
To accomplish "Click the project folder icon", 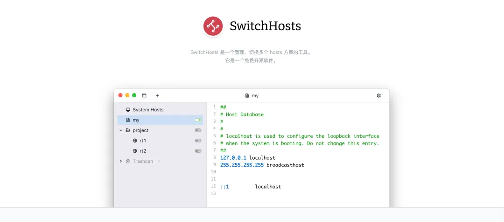I will click(128, 130).
